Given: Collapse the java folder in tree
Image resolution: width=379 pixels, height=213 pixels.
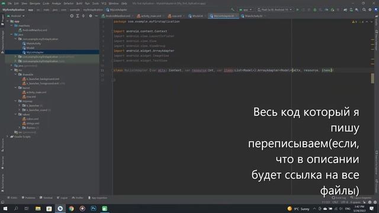Looking at the screenshot, I should (x=12, y=34).
